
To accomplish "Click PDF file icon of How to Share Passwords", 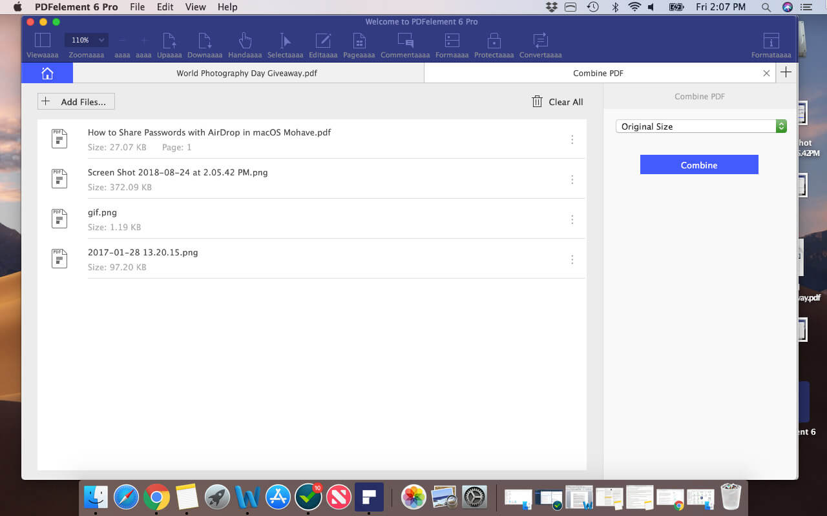I will tap(59, 139).
